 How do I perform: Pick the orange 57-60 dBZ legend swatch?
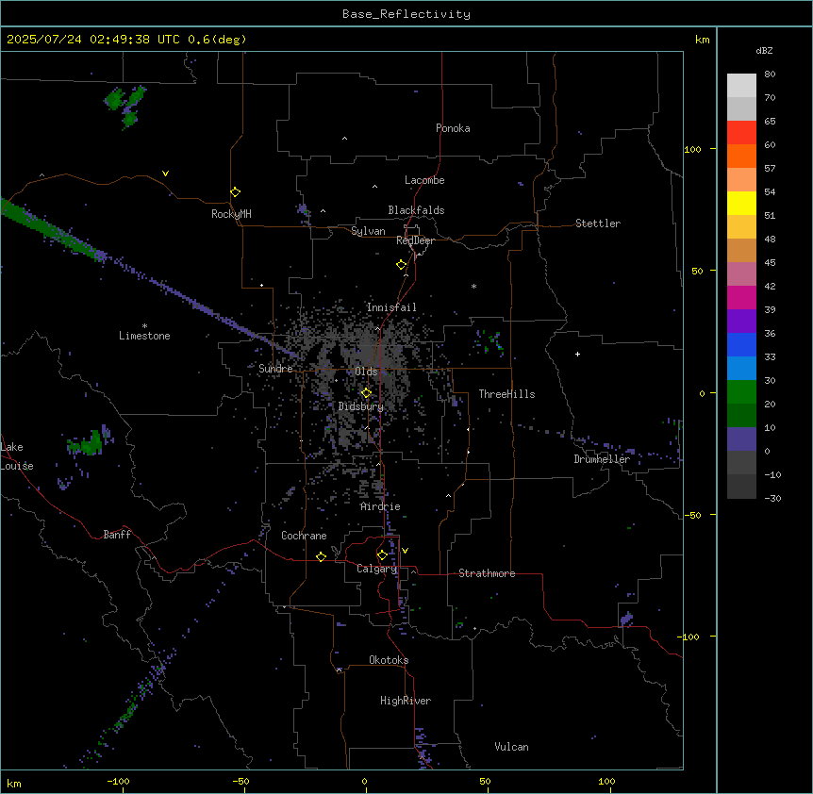[741, 156]
